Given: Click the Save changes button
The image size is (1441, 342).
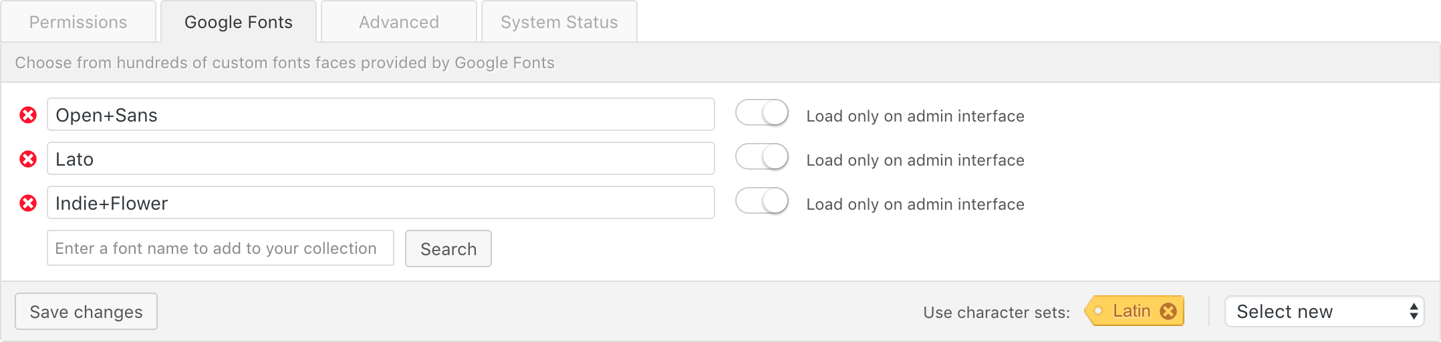Looking at the screenshot, I should coord(86,311).
